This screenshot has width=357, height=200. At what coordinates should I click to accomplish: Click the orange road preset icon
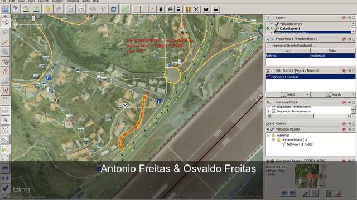pos(188,9)
